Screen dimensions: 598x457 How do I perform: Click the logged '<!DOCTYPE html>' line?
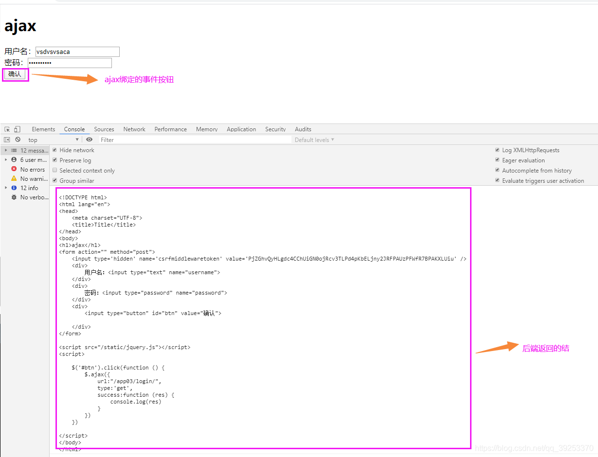83,198
